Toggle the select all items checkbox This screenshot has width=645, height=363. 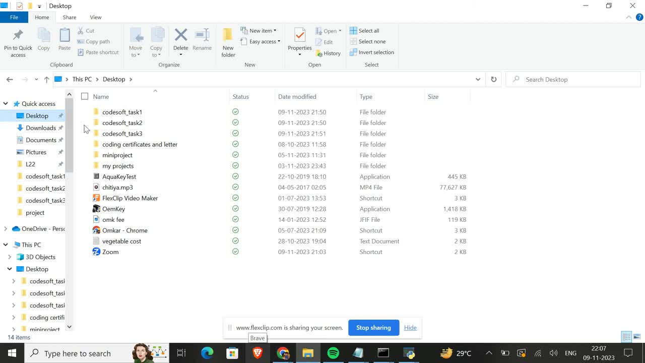pyautogui.click(x=85, y=96)
